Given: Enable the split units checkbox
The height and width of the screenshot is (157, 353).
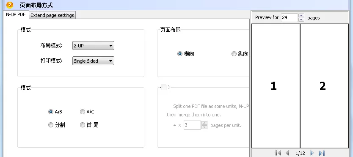Looking at the screenshot, I should [x=163, y=88].
